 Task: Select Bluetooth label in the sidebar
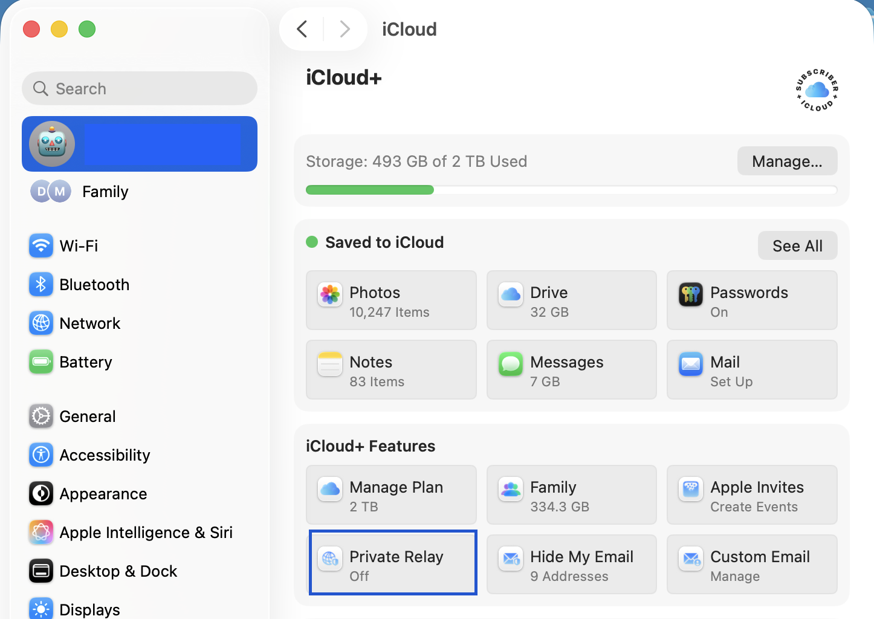tap(94, 285)
